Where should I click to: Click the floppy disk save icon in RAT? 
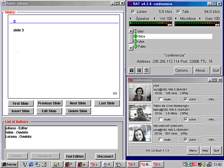pos(132,70)
